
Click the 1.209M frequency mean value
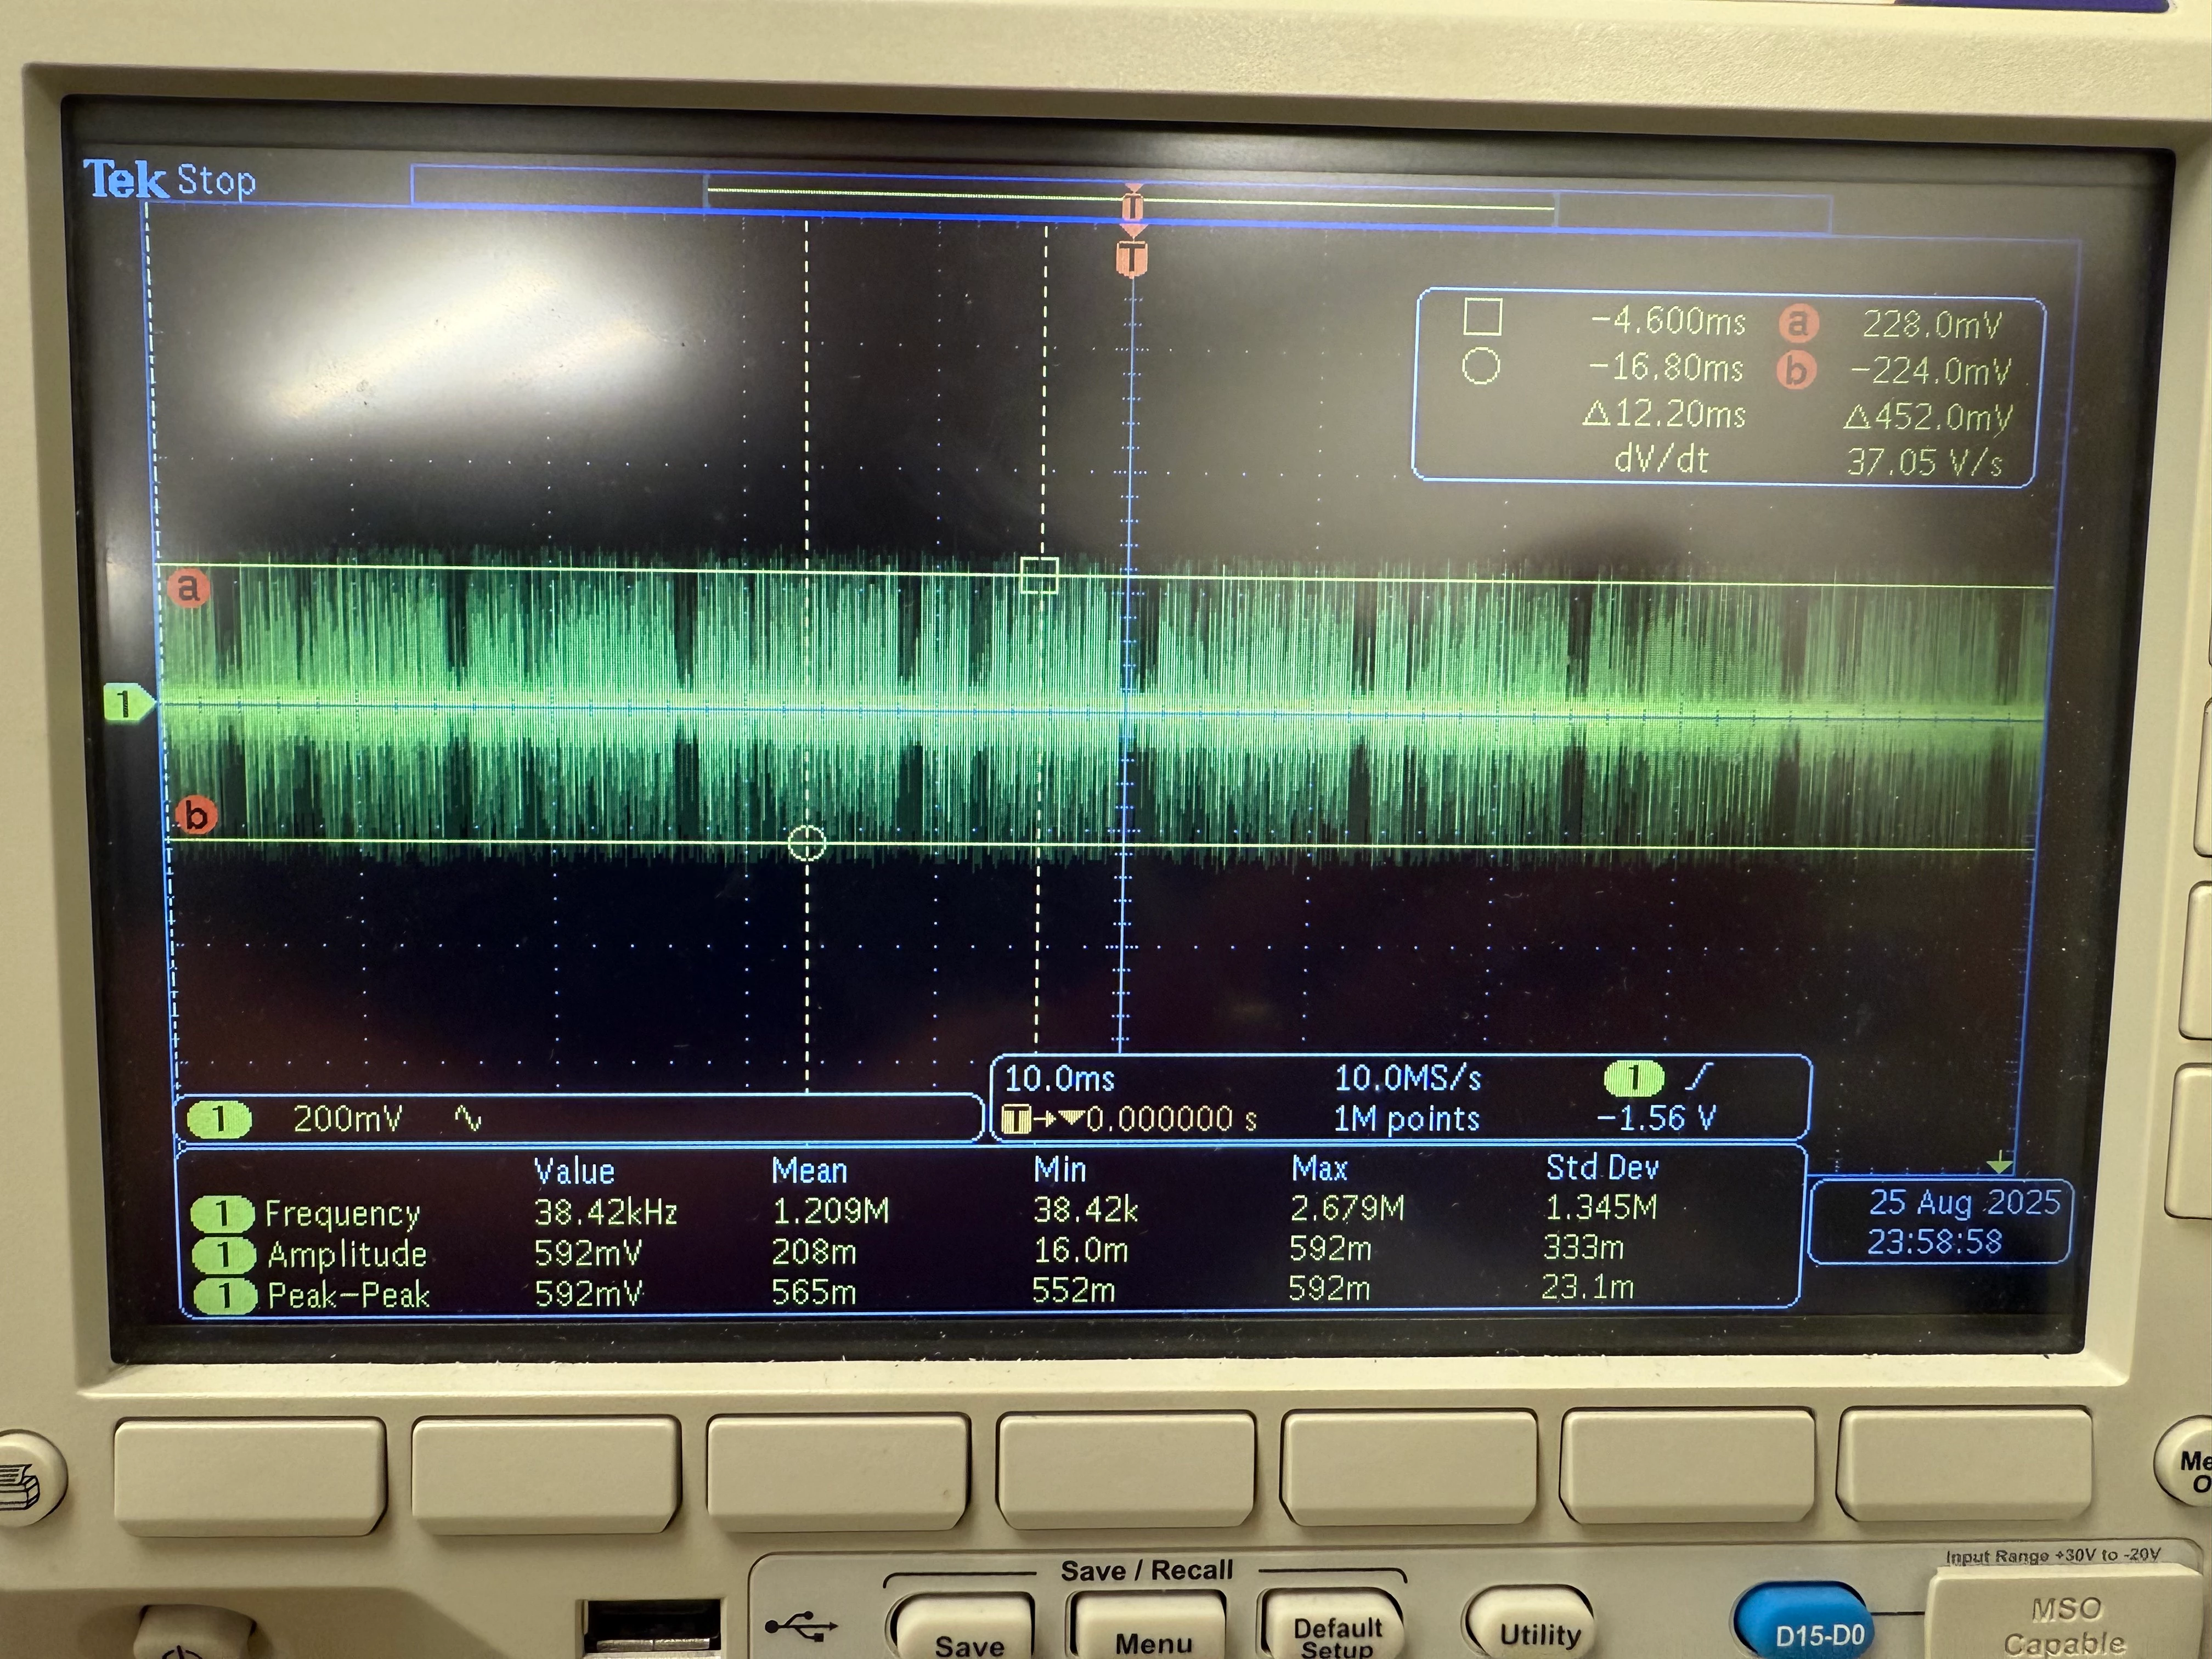click(x=830, y=1212)
